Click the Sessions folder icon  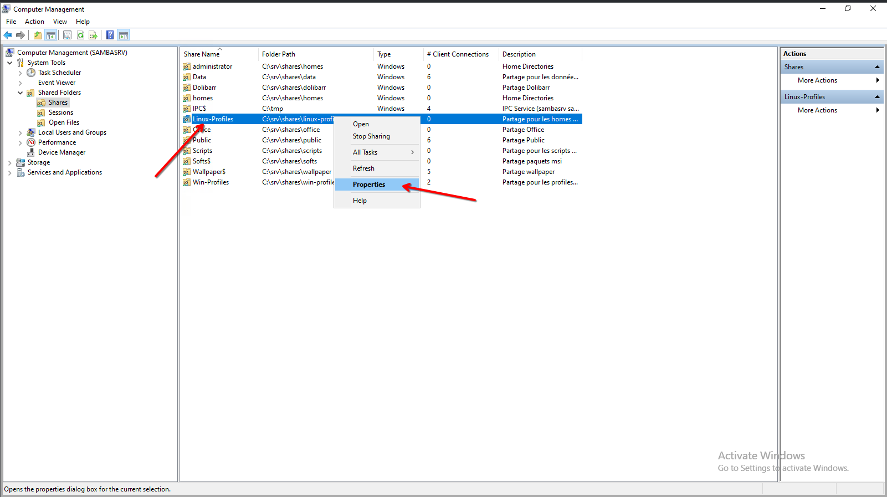41,112
